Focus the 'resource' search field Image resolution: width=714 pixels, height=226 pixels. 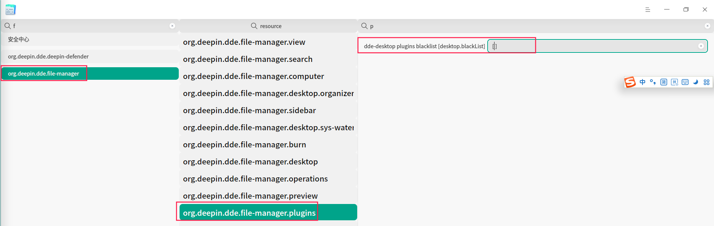[x=268, y=26]
